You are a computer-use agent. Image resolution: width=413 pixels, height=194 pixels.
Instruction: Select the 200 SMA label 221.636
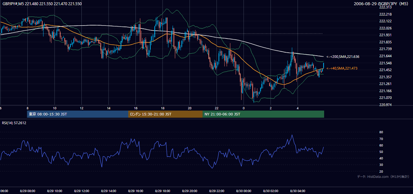(343, 57)
